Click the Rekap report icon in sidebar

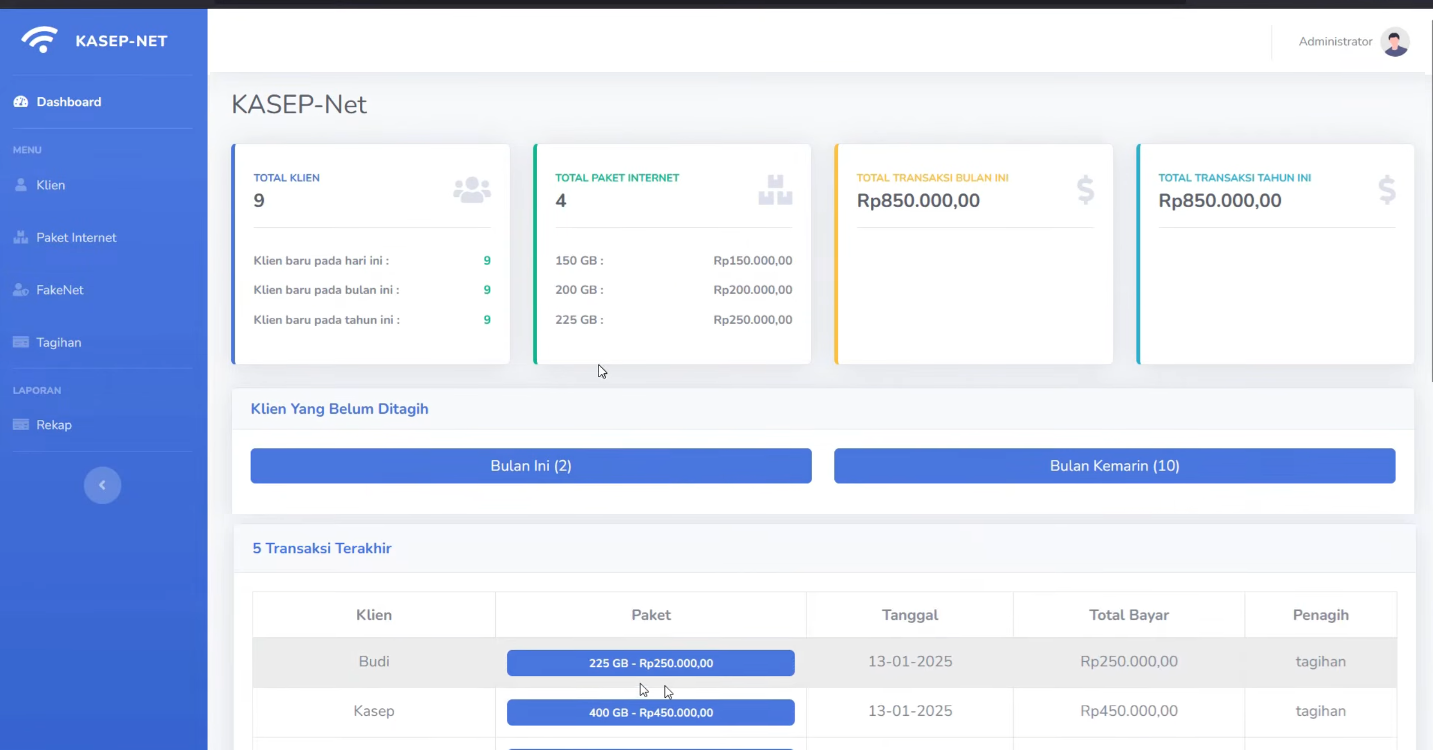click(x=21, y=424)
